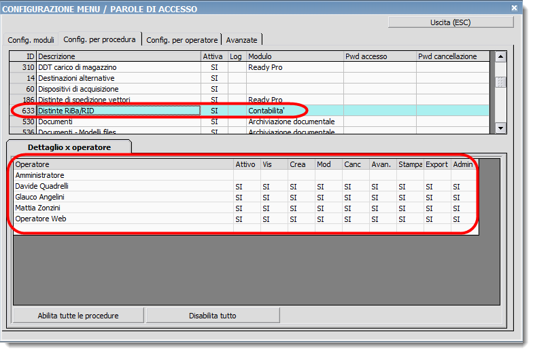Click the Modulo column header
This screenshot has height=353, width=533.
tap(295, 56)
